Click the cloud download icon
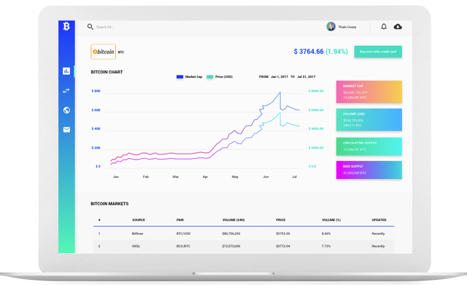Screen dimensions: 467x285 398,27
